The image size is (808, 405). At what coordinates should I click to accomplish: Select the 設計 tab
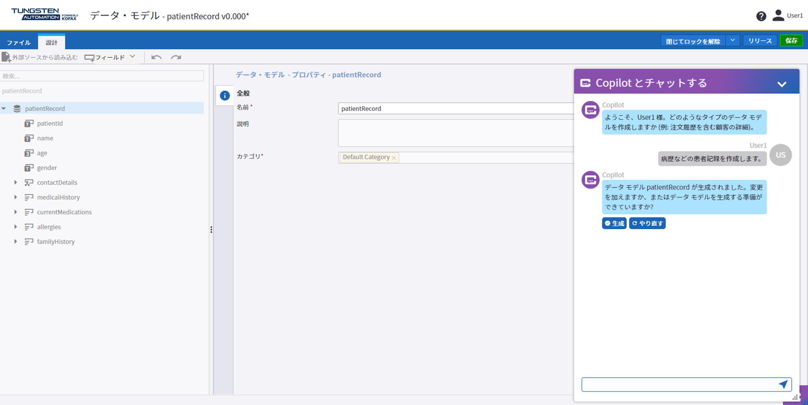[52, 42]
